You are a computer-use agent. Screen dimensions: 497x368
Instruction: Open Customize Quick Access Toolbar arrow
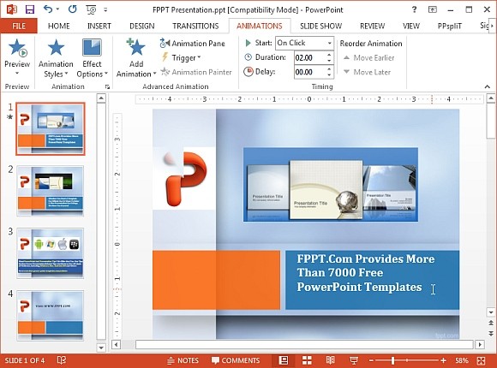(105, 9)
